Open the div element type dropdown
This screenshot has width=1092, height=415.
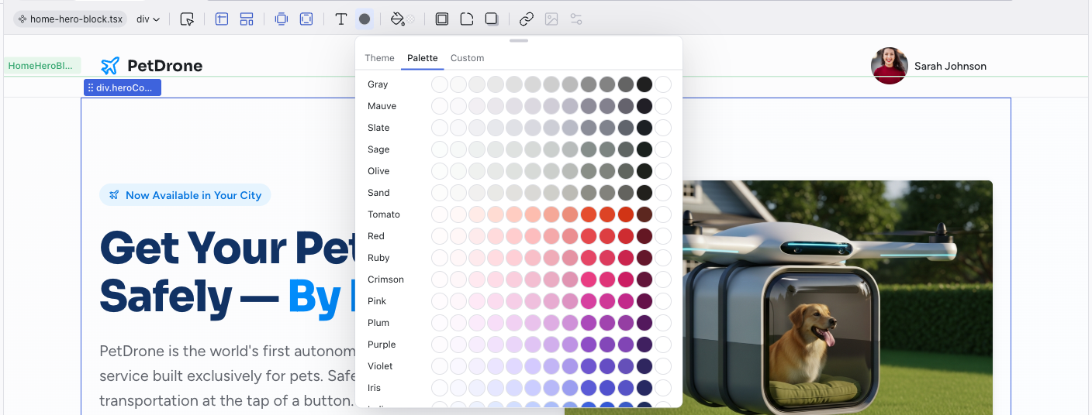[148, 19]
